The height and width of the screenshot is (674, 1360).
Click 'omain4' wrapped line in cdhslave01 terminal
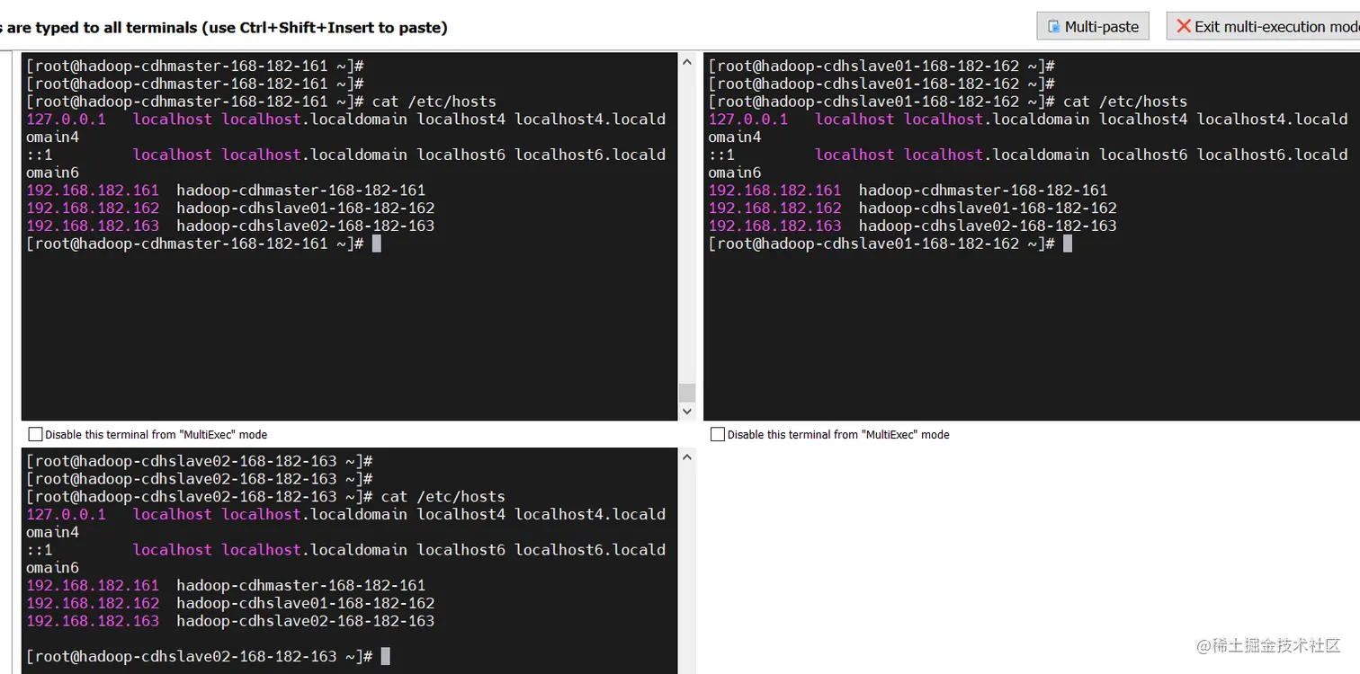tap(735, 137)
